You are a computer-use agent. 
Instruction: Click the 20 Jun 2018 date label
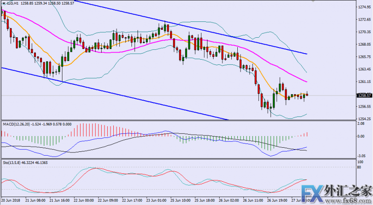[11, 199]
